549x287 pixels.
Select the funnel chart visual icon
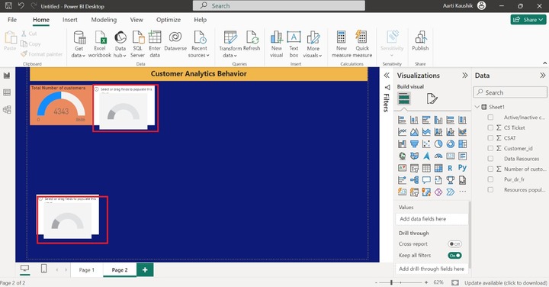414,144
